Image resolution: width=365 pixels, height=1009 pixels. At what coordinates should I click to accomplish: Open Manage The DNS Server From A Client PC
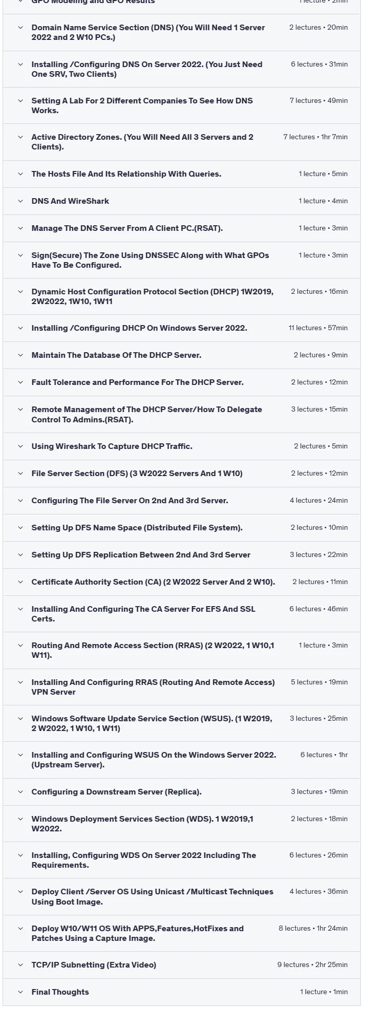[182, 228]
